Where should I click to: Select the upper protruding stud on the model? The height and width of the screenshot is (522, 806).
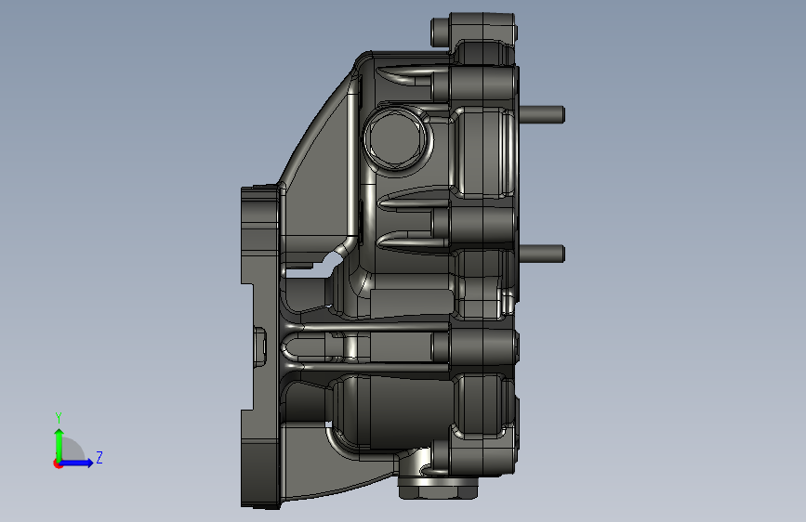point(542,114)
